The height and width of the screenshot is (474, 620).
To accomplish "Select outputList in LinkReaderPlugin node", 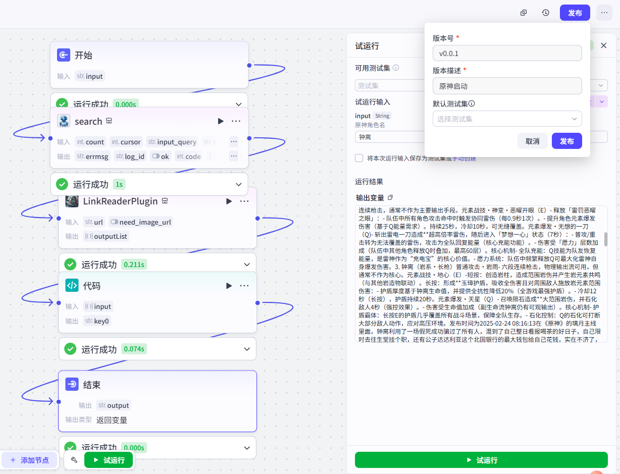I will coord(106,236).
